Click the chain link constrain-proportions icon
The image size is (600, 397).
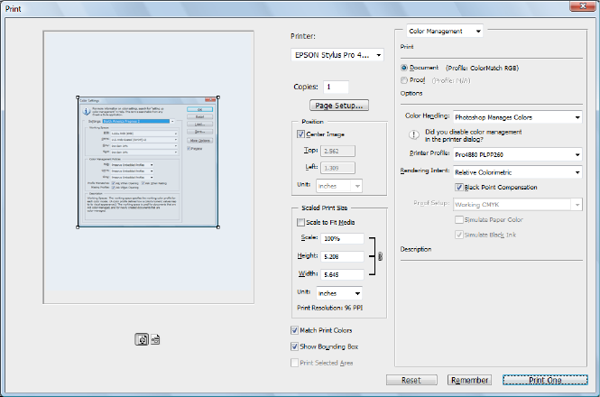pyautogui.click(x=379, y=256)
